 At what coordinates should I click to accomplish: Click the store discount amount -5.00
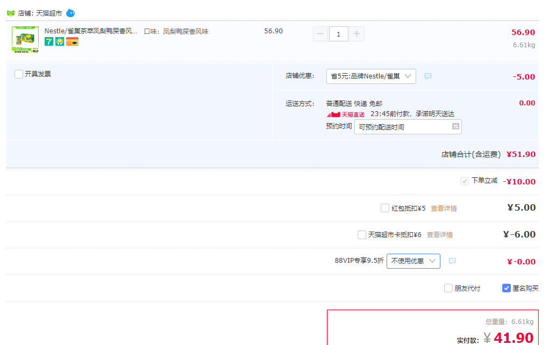coord(524,77)
